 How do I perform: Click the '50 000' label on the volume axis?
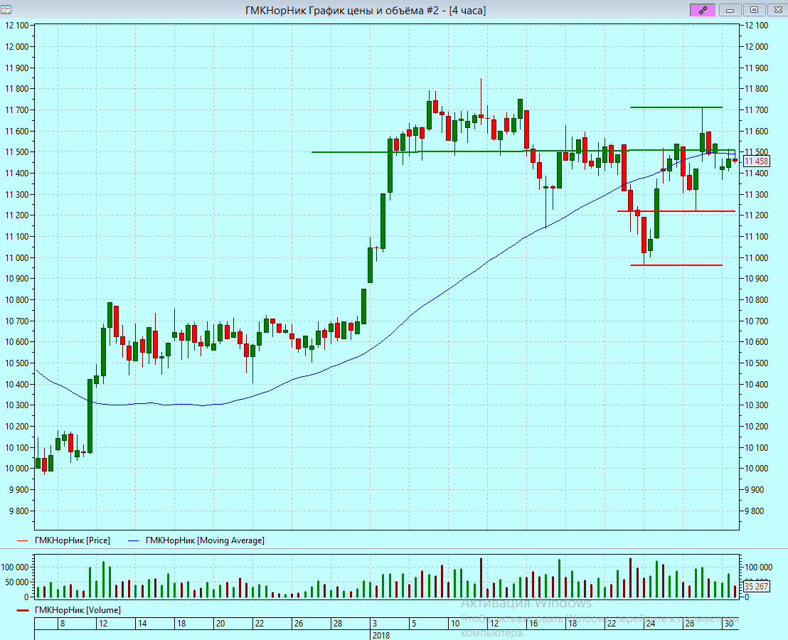[16, 582]
